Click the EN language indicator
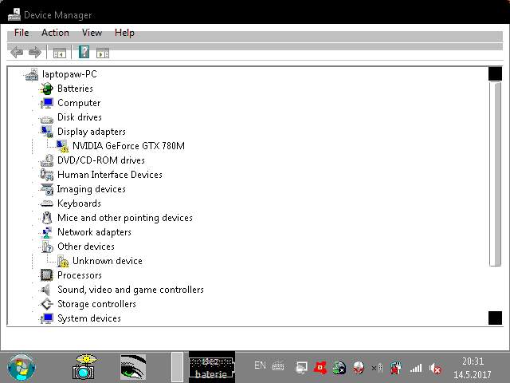Image resolution: width=510 pixels, height=383 pixels. 260,365
